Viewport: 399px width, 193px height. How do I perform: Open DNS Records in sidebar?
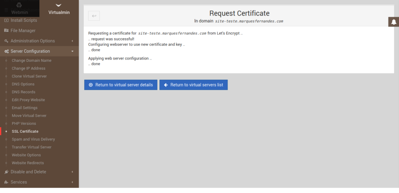tap(23, 92)
